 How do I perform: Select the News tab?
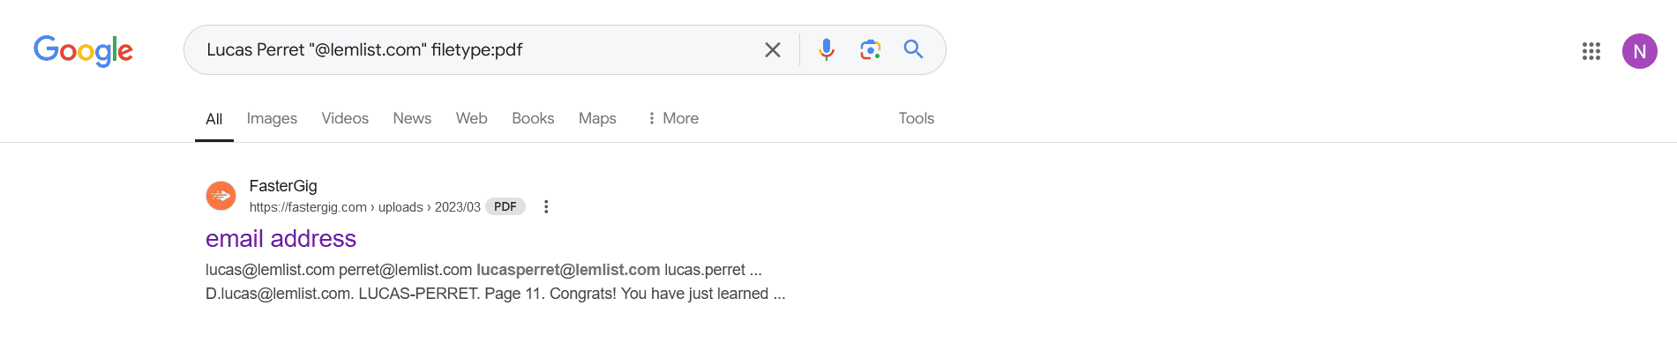[x=412, y=118]
